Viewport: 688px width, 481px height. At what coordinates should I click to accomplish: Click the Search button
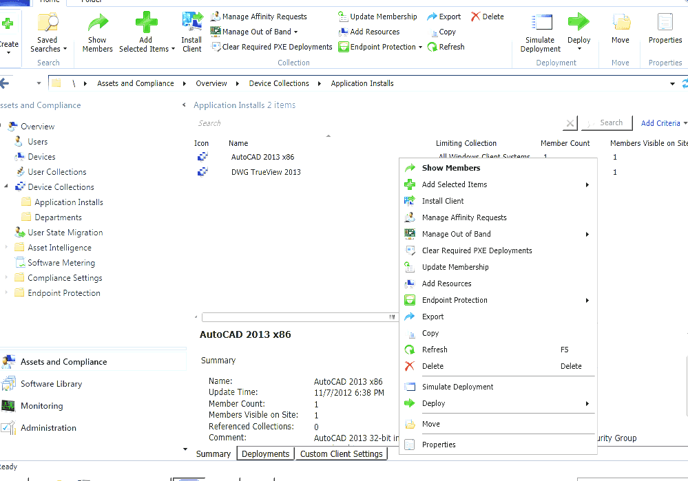tap(607, 122)
